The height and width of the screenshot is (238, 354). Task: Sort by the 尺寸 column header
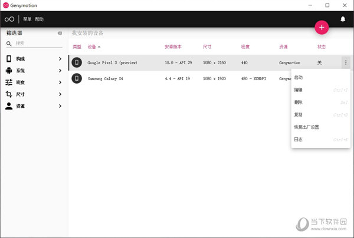(x=207, y=47)
